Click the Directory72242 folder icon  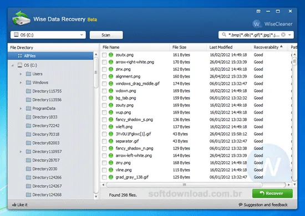pos(28,126)
